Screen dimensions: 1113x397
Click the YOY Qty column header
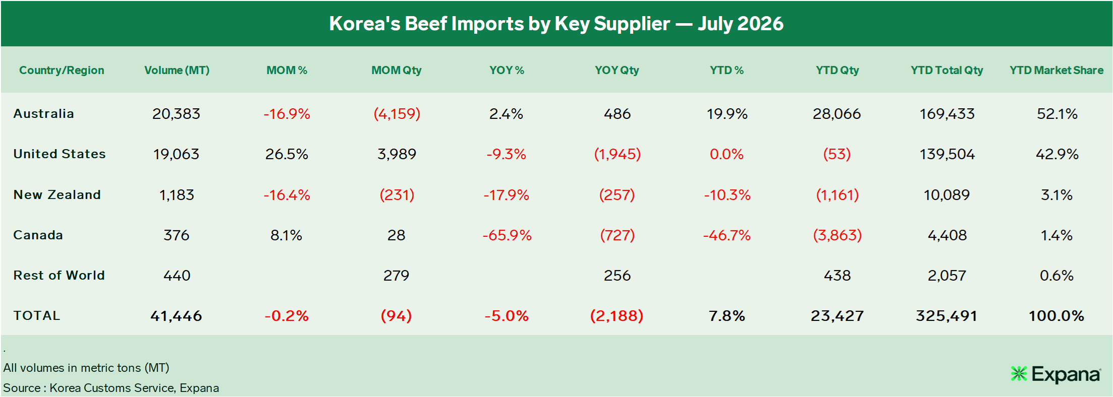coord(617,70)
